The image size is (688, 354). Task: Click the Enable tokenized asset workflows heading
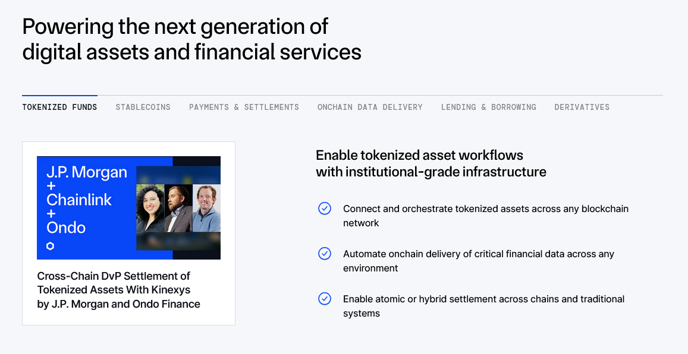[431, 163]
